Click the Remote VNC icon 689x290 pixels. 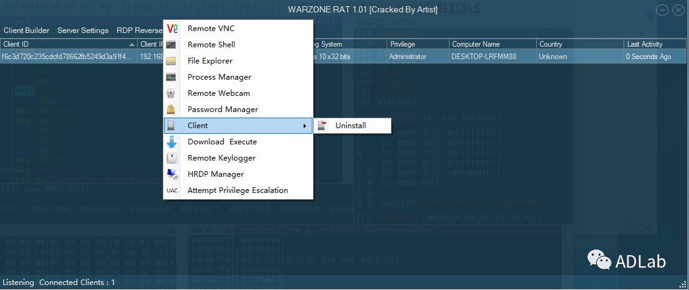172,29
